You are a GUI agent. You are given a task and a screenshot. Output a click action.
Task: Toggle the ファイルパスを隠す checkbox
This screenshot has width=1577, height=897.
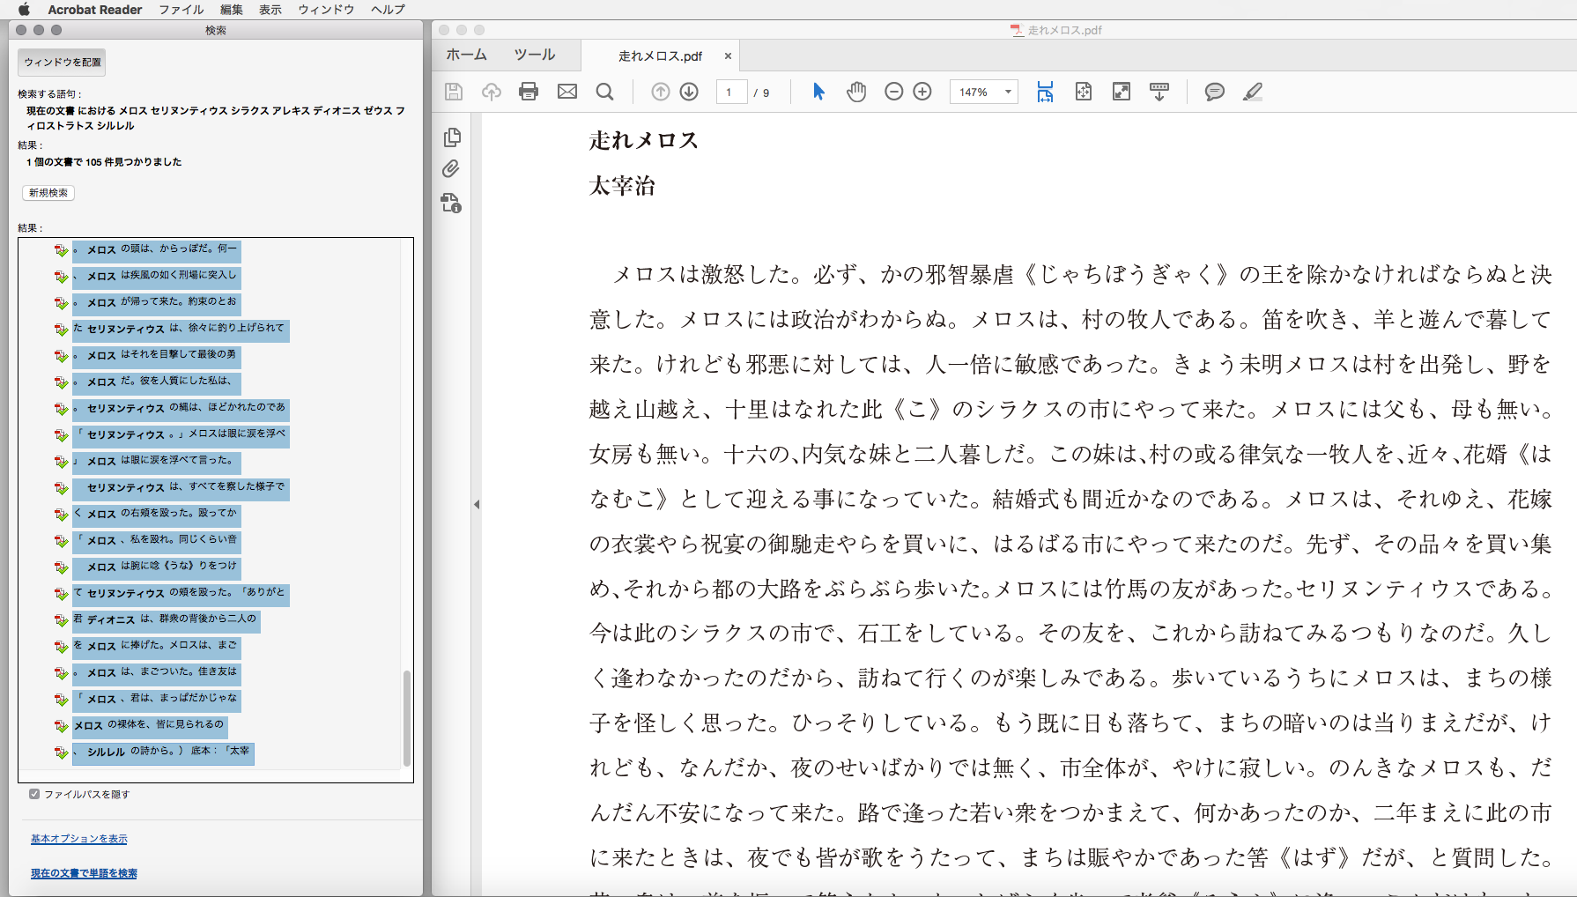pyautogui.click(x=34, y=794)
